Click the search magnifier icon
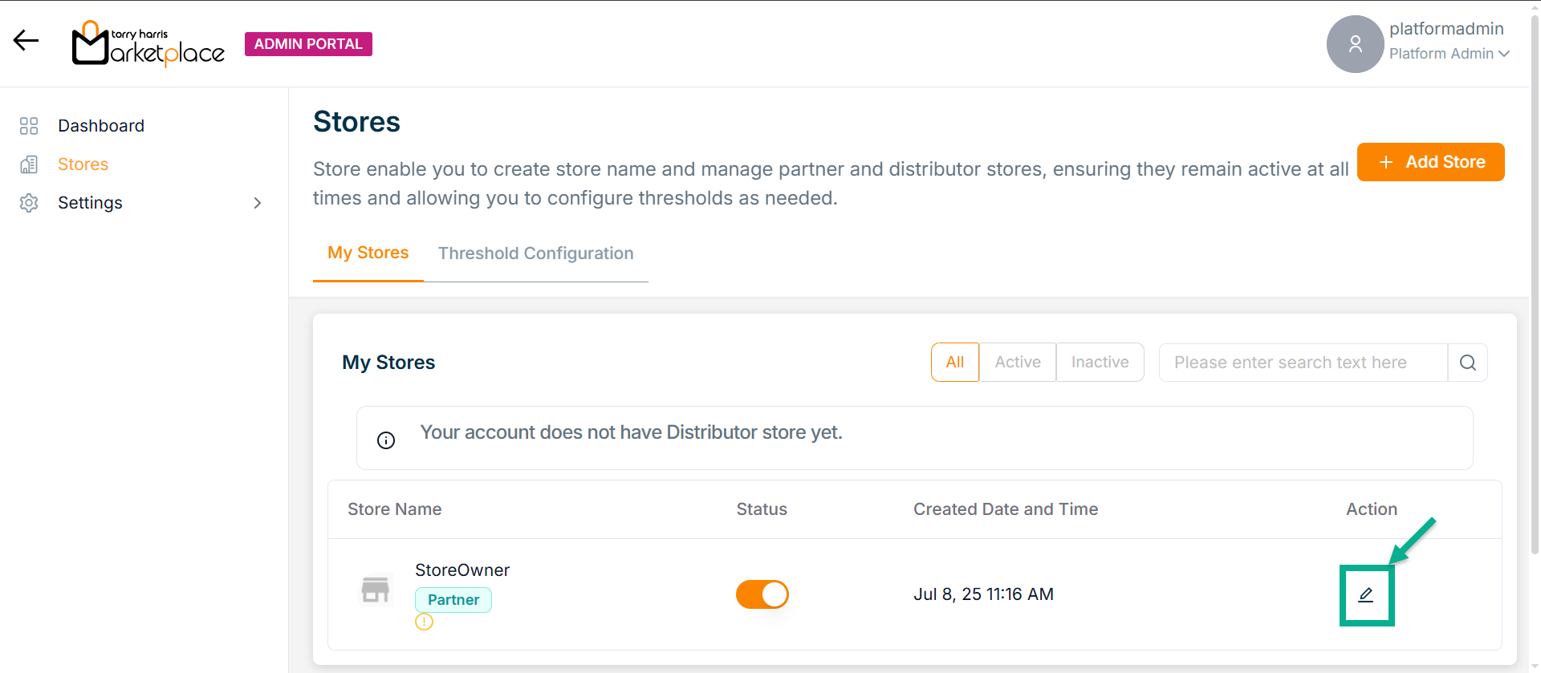 pos(1467,363)
